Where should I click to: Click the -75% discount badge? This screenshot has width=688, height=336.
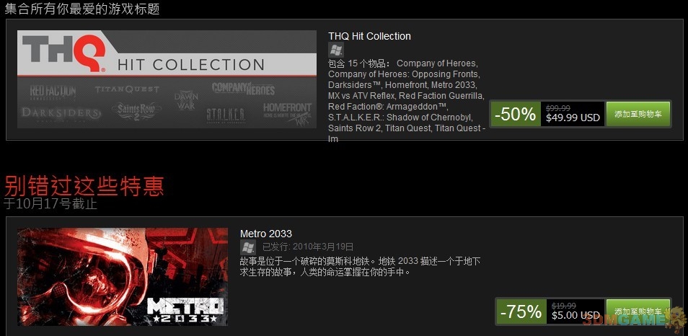521,312
